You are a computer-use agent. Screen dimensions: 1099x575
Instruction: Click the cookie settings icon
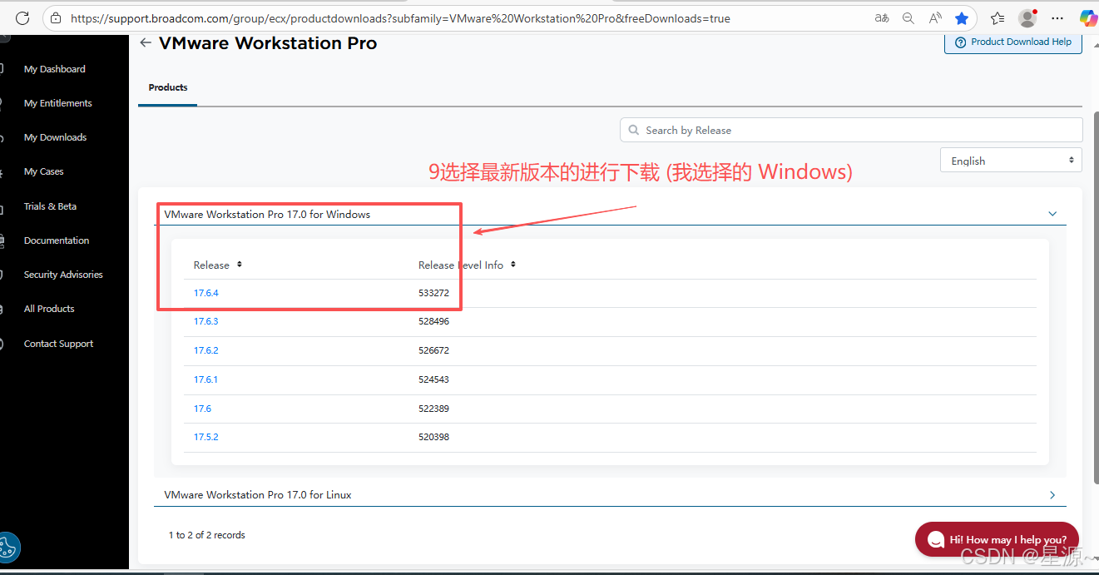point(7,548)
